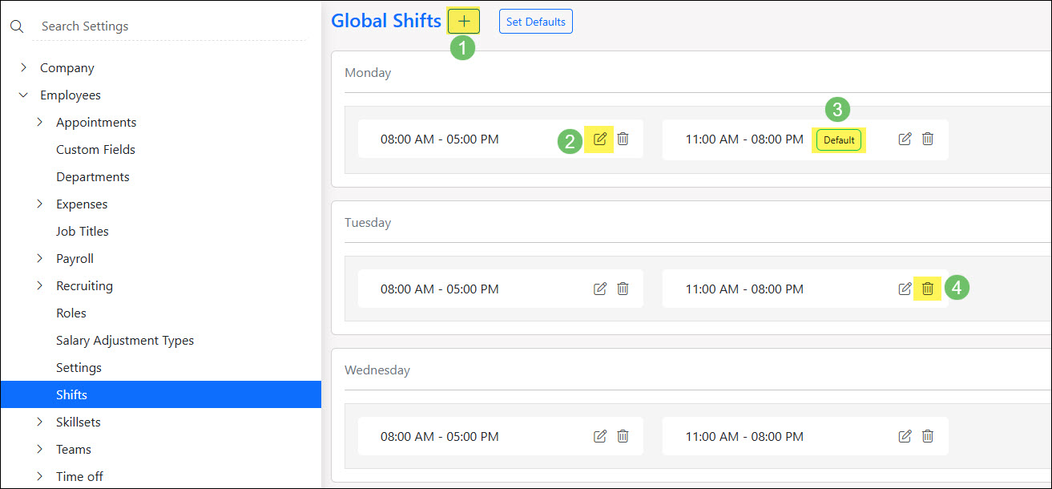Expand the Payroll submenu
Image resolution: width=1052 pixels, height=489 pixels.
(x=40, y=259)
